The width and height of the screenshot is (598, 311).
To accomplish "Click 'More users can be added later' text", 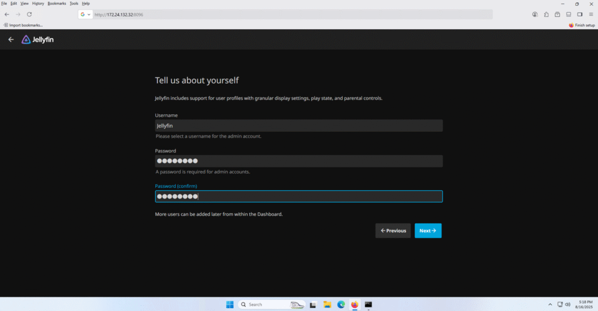I will pos(219,214).
